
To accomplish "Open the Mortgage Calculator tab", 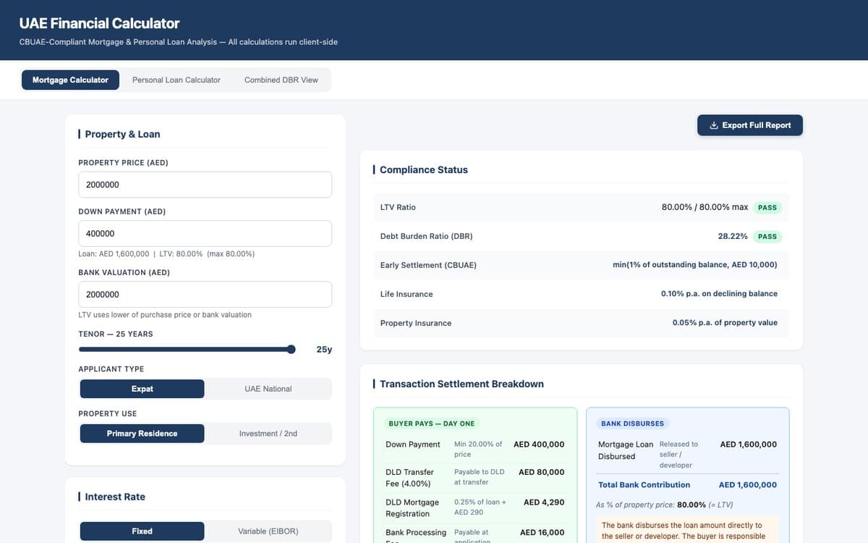I will [70, 80].
